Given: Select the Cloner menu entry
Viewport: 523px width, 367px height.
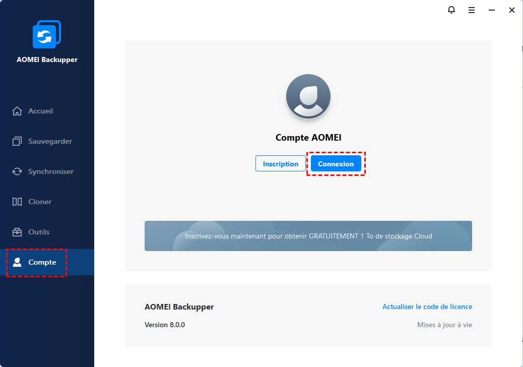Looking at the screenshot, I should pos(47,202).
